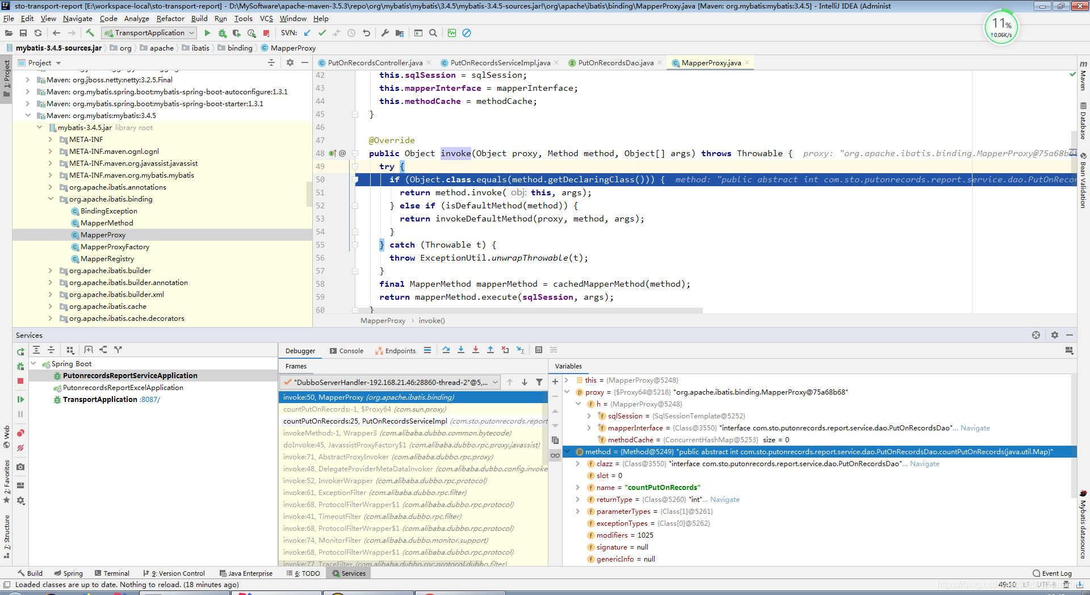The height and width of the screenshot is (595, 1090).
Task: Click the SVN Update Project arrow icon
Action: (x=307, y=33)
